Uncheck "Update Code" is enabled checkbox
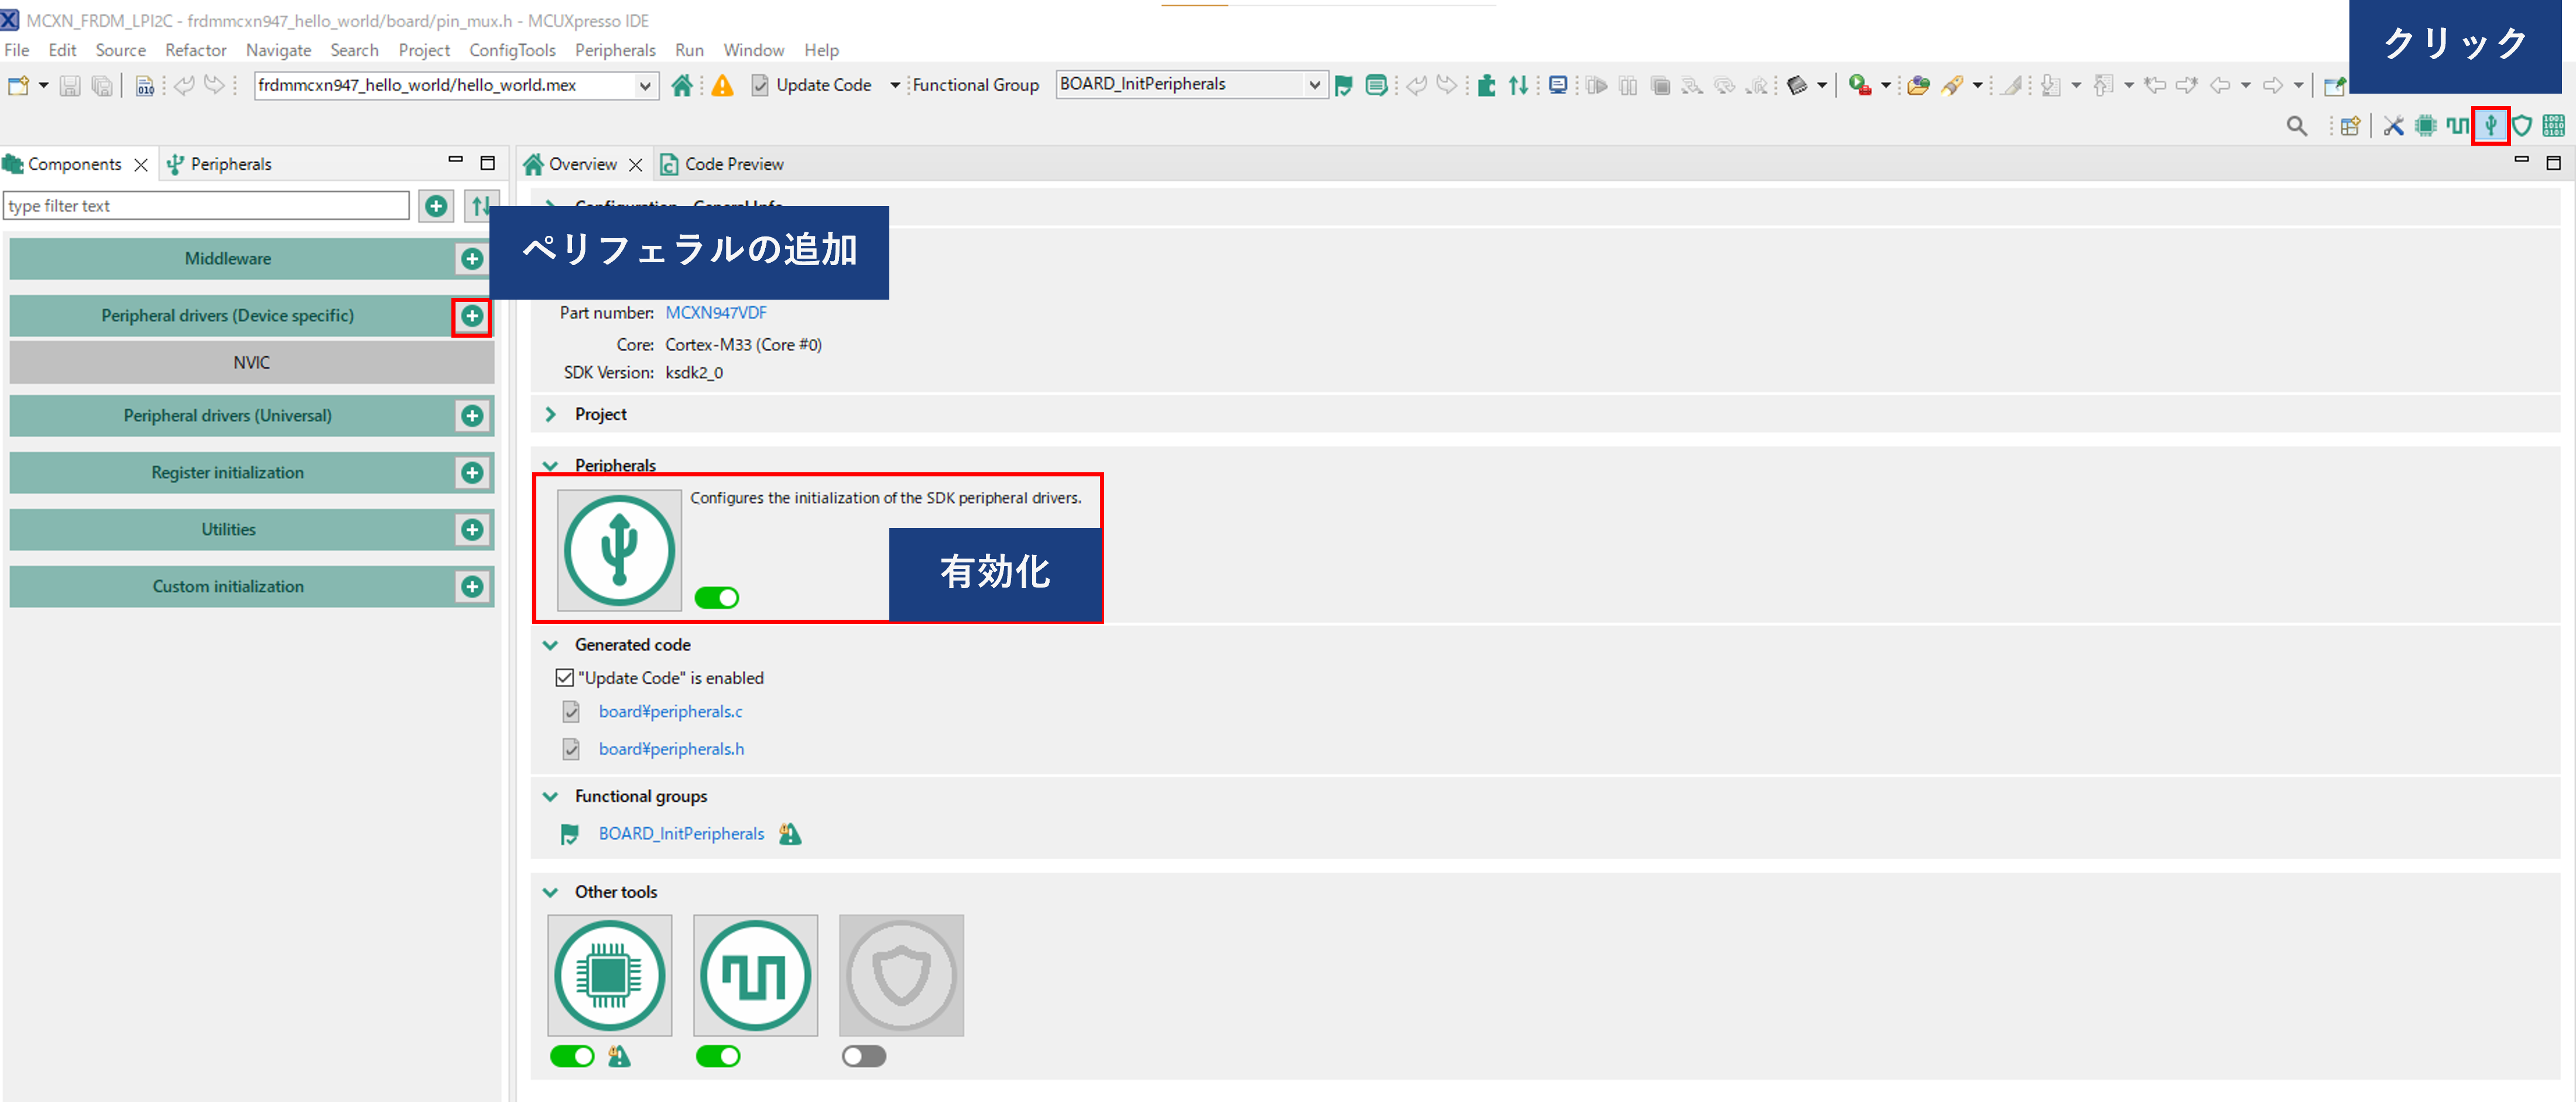The image size is (2576, 1102). pyautogui.click(x=565, y=678)
